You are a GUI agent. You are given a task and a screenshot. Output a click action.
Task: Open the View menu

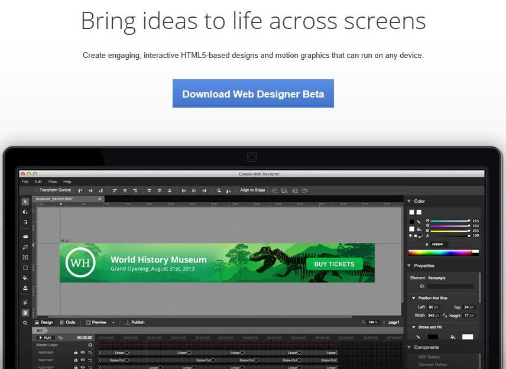pos(53,182)
